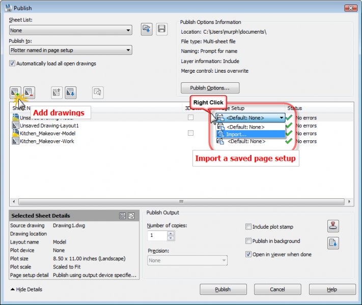Click the Help button
This screenshot has width=362, height=305.
[332, 289]
